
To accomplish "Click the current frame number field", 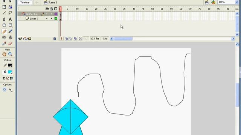I will [x=86, y=39].
